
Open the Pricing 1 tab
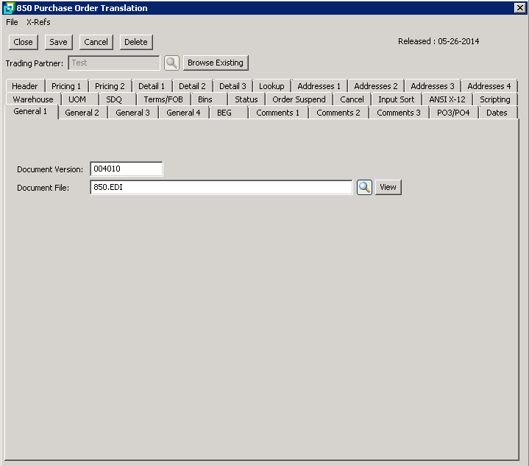tap(66, 86)
